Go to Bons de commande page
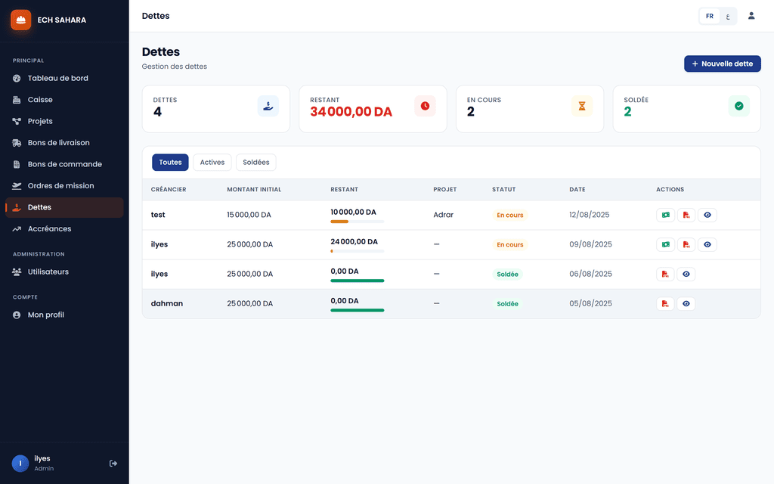Screen dimensions: 774x484 click(x=64, y=164)
